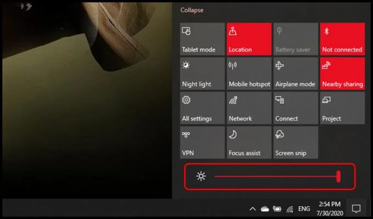Switch the ENG input language

pyautogui.click(x=304, y=209)
